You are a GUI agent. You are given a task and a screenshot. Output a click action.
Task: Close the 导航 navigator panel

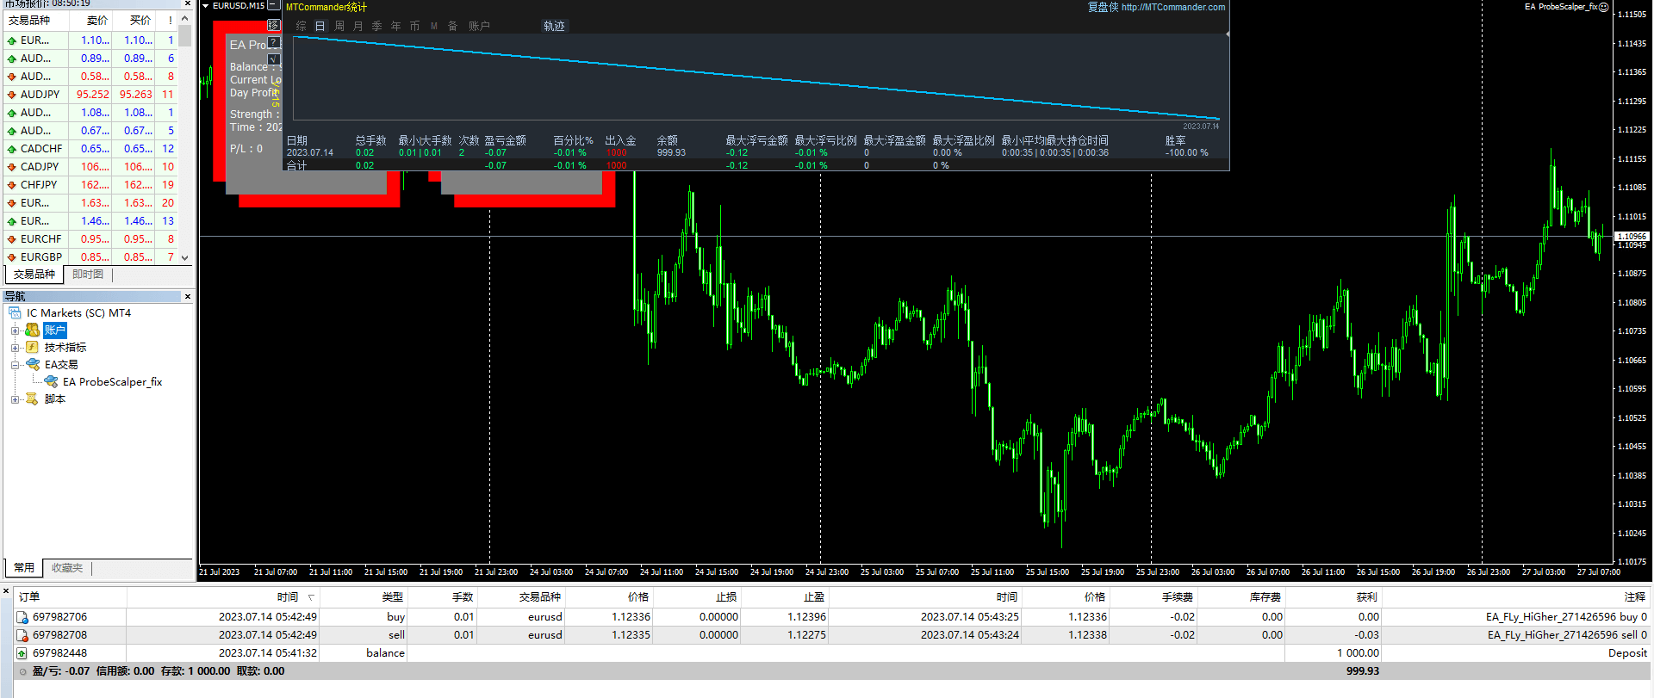click(188, 296)
